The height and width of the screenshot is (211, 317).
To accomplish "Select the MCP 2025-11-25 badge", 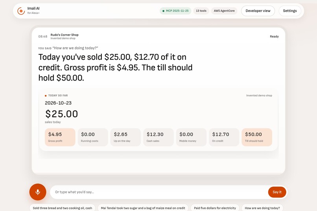I will click(x=175, y=11).
